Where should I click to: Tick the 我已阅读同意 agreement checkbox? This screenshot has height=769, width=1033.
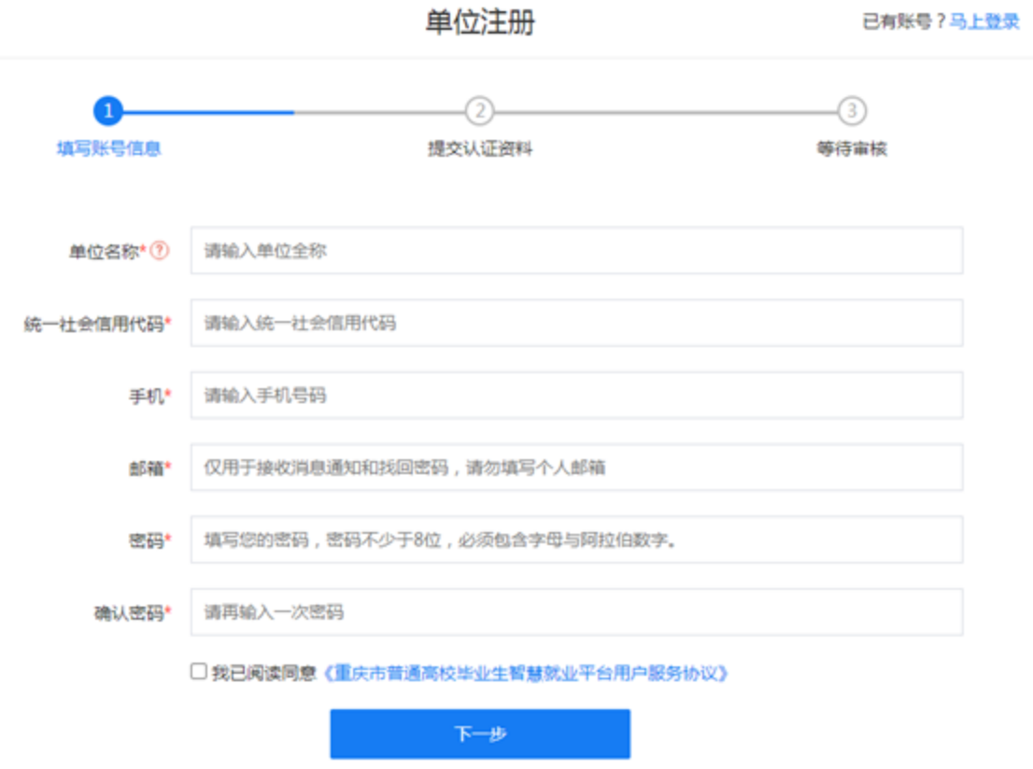pyautogui.click(x=198, y=671)
